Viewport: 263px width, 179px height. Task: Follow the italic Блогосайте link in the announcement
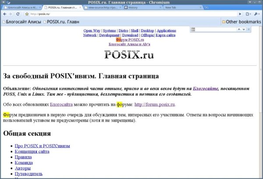pyautogui.click(x=206, y=88)
